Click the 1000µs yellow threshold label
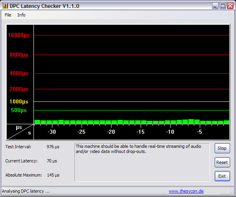This screenshot has height=197, width=236. click(19, 101)
